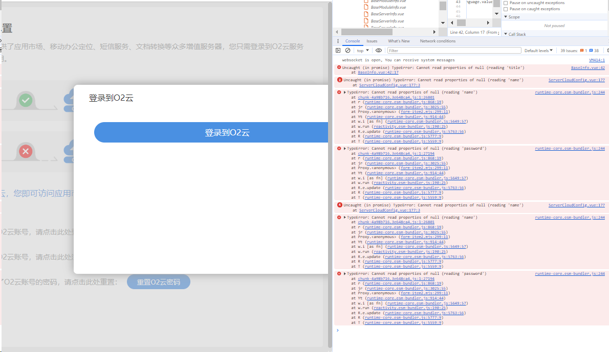
Task: Switch to the Console tab
Action: pyautogui.click(x=353, y=41)
